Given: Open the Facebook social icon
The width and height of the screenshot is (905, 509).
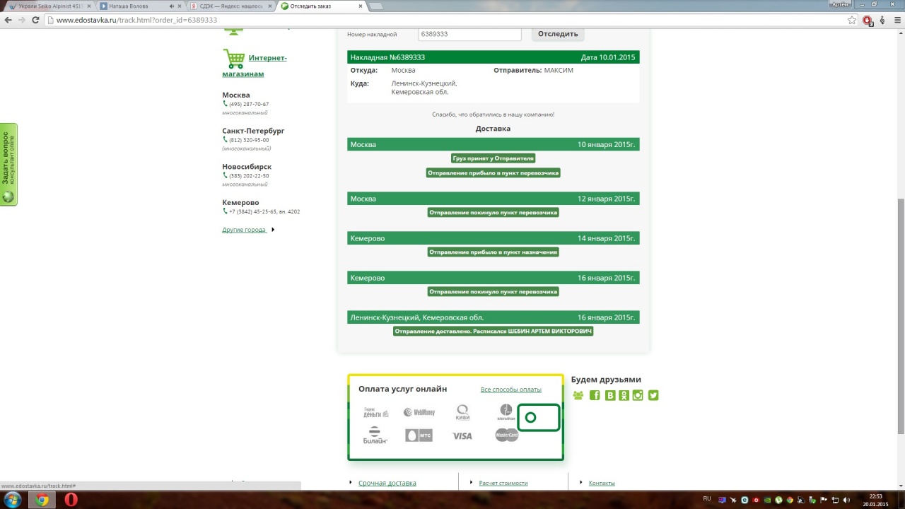Looking at the screenshot, I should pyautogui.click(x=595, y=395).
